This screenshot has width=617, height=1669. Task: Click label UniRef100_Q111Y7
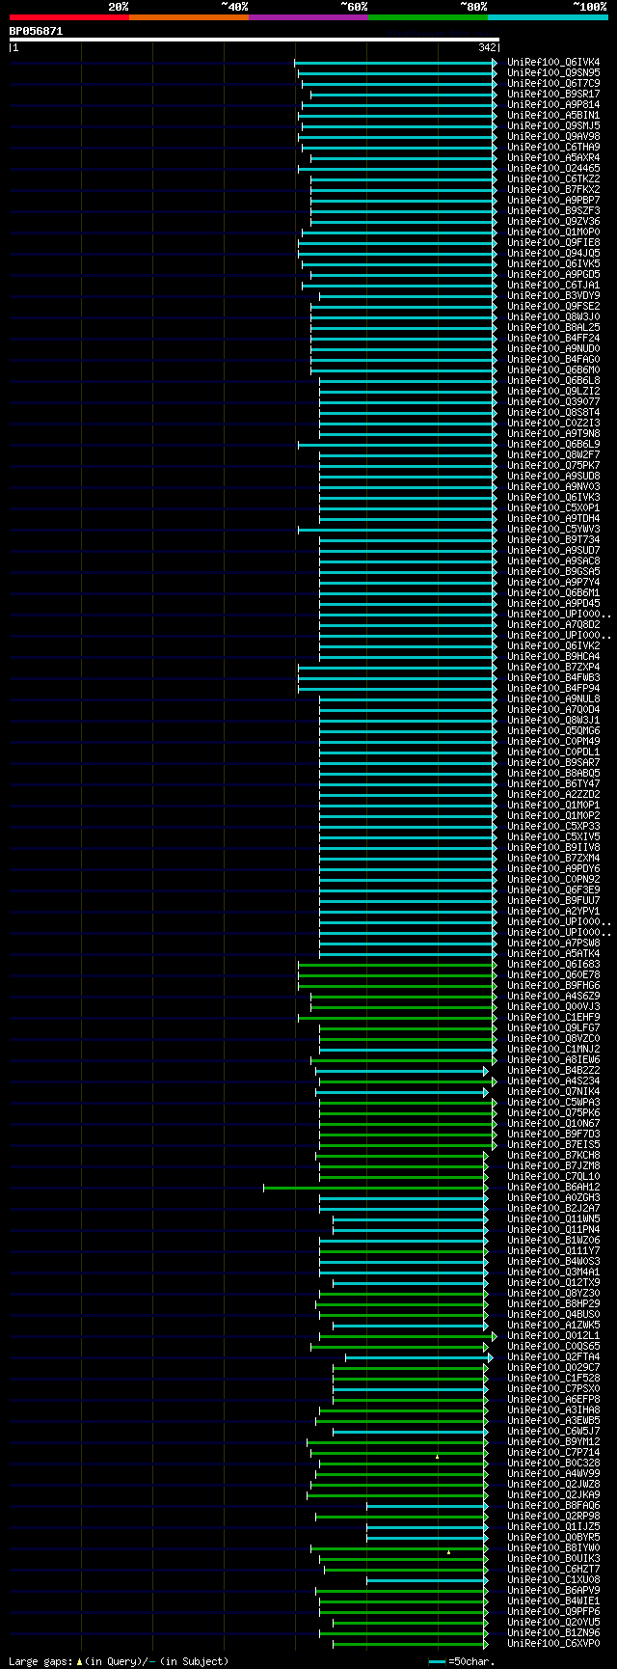click(553, 1250)
